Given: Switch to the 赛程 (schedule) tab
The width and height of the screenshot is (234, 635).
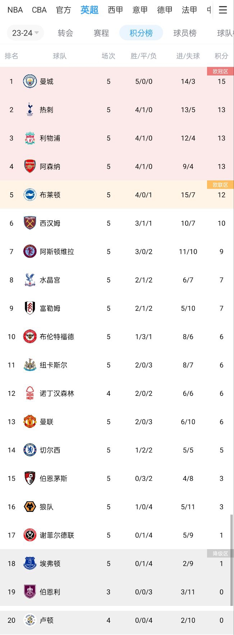Looking at the screenshot, I should coord(101,33).
